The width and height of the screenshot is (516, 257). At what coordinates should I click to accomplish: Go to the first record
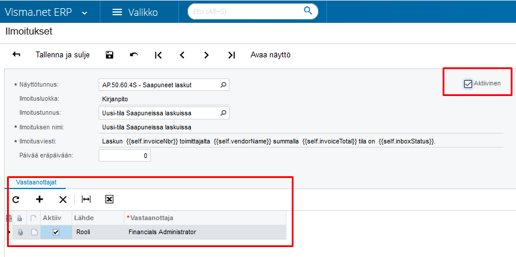point(158,55)
